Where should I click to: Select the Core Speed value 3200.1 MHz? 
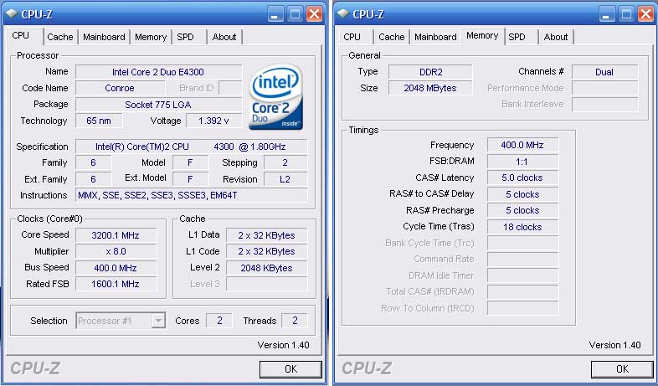coord(116,235)
